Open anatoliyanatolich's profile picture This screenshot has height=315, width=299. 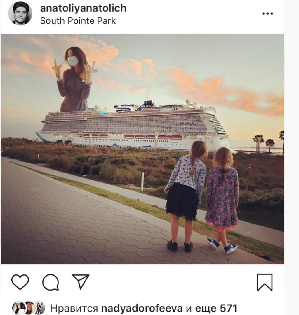coord(20,13)
